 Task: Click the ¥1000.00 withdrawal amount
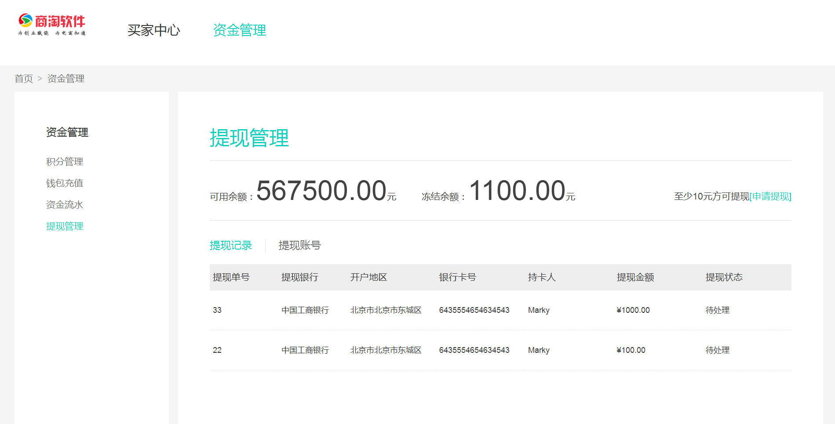tap(633, 310)
